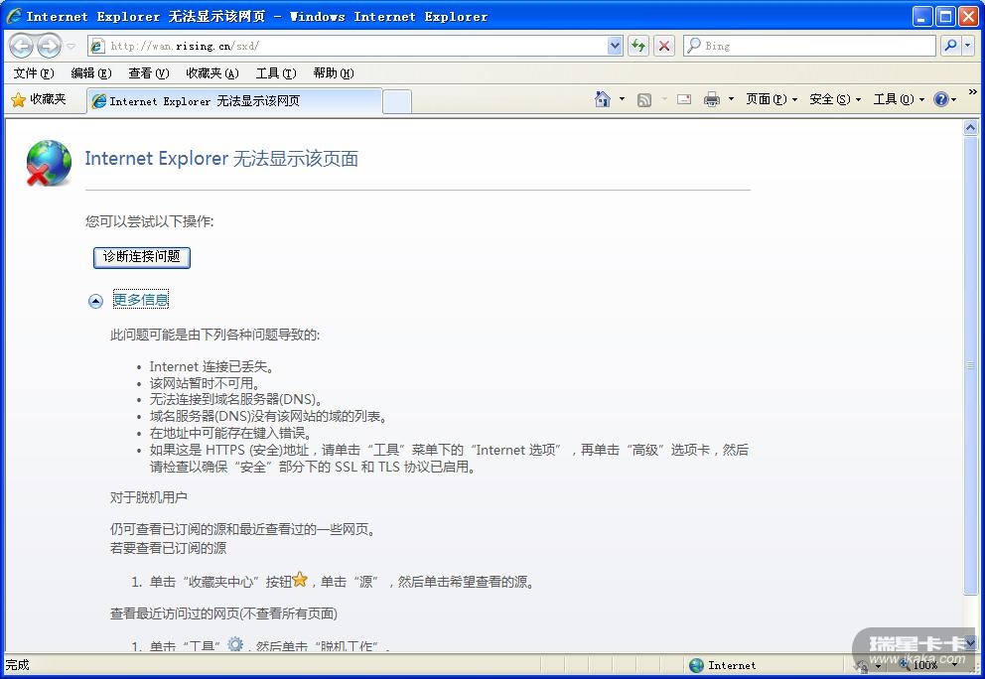985x679 pixels.
Task: Click the vertical scrollbar thumb
Action: [x=970, y=365]
